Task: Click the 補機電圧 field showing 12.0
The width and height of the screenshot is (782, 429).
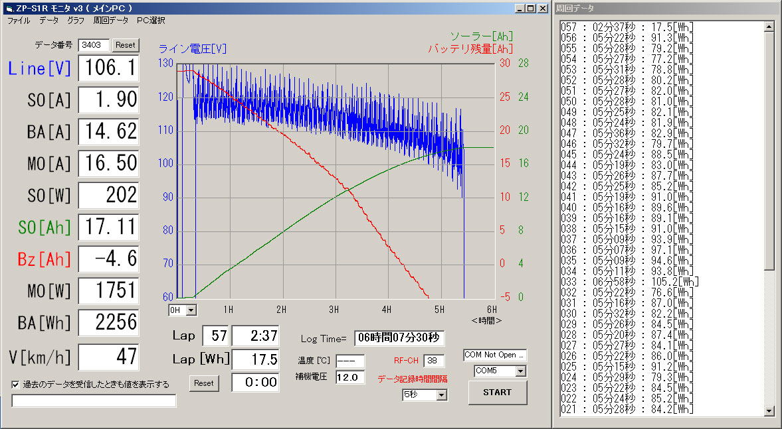Action: click(x=350, y=377)
